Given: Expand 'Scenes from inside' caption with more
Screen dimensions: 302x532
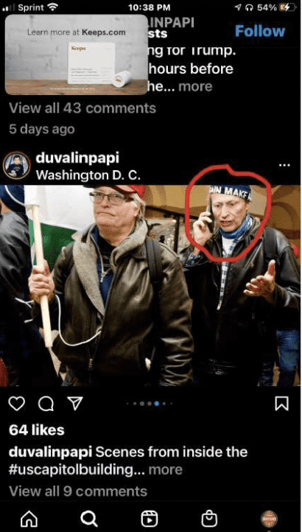Looking at the screenshot, I should point(166,470).
